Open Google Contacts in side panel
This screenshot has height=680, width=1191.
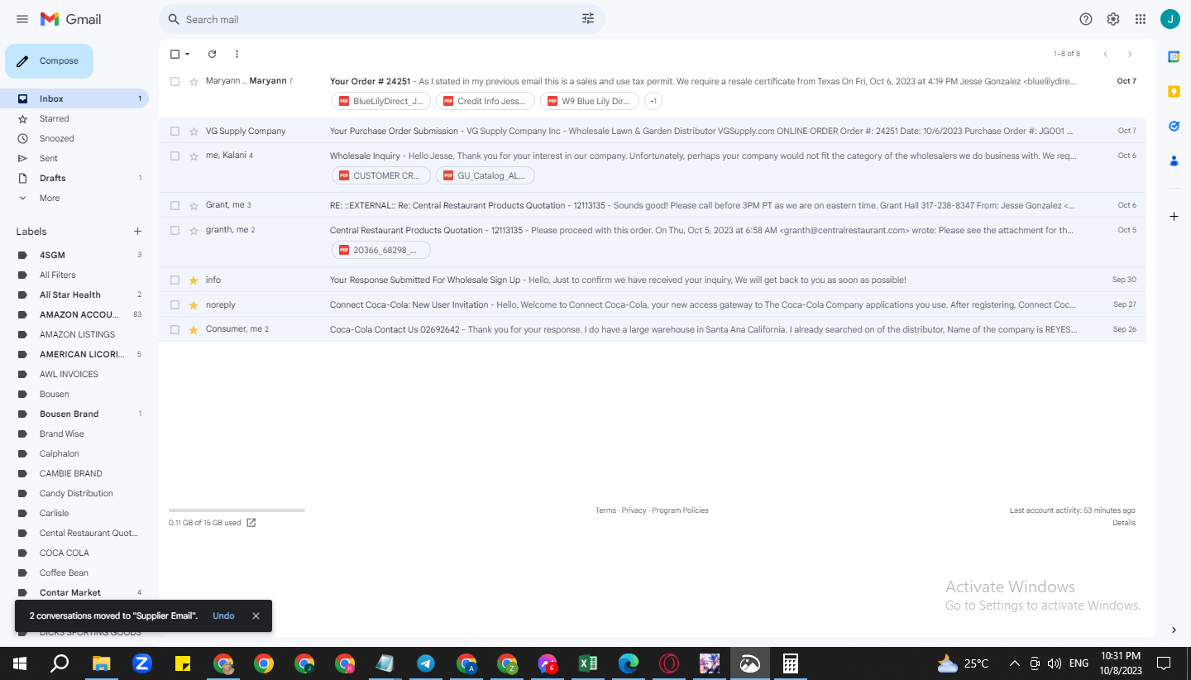[1174, 161]
